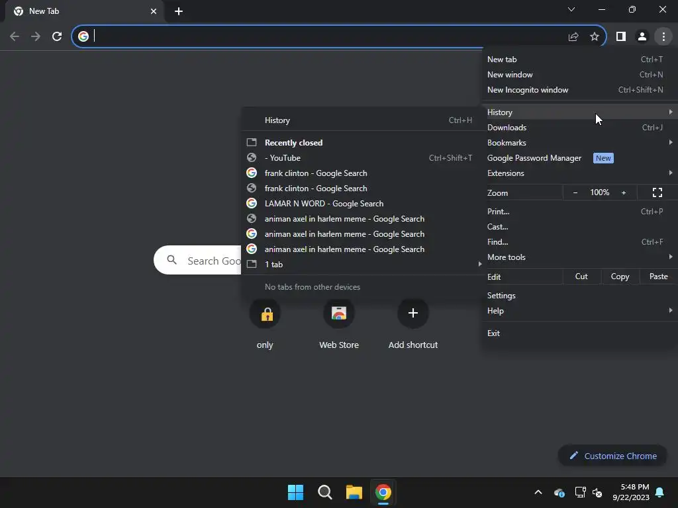Image resolution: width=678 pixels, height=508 pixels.
Task: Select New tab menu item
Action: (x=579, y=60)
